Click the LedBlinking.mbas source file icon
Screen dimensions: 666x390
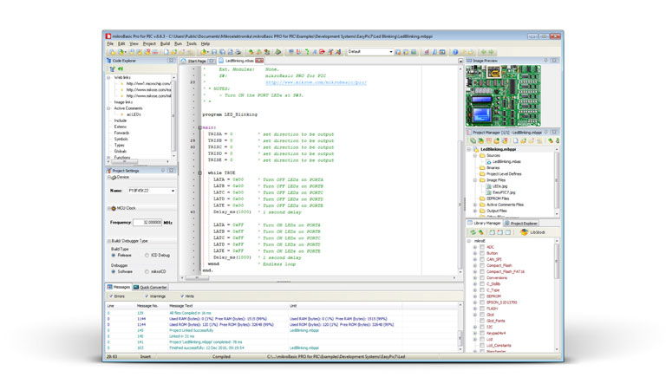pyautogui.click(x=488, y=162)
